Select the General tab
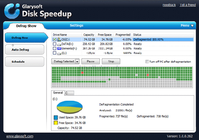The image size is (199, 140). [x=58, y=93]
